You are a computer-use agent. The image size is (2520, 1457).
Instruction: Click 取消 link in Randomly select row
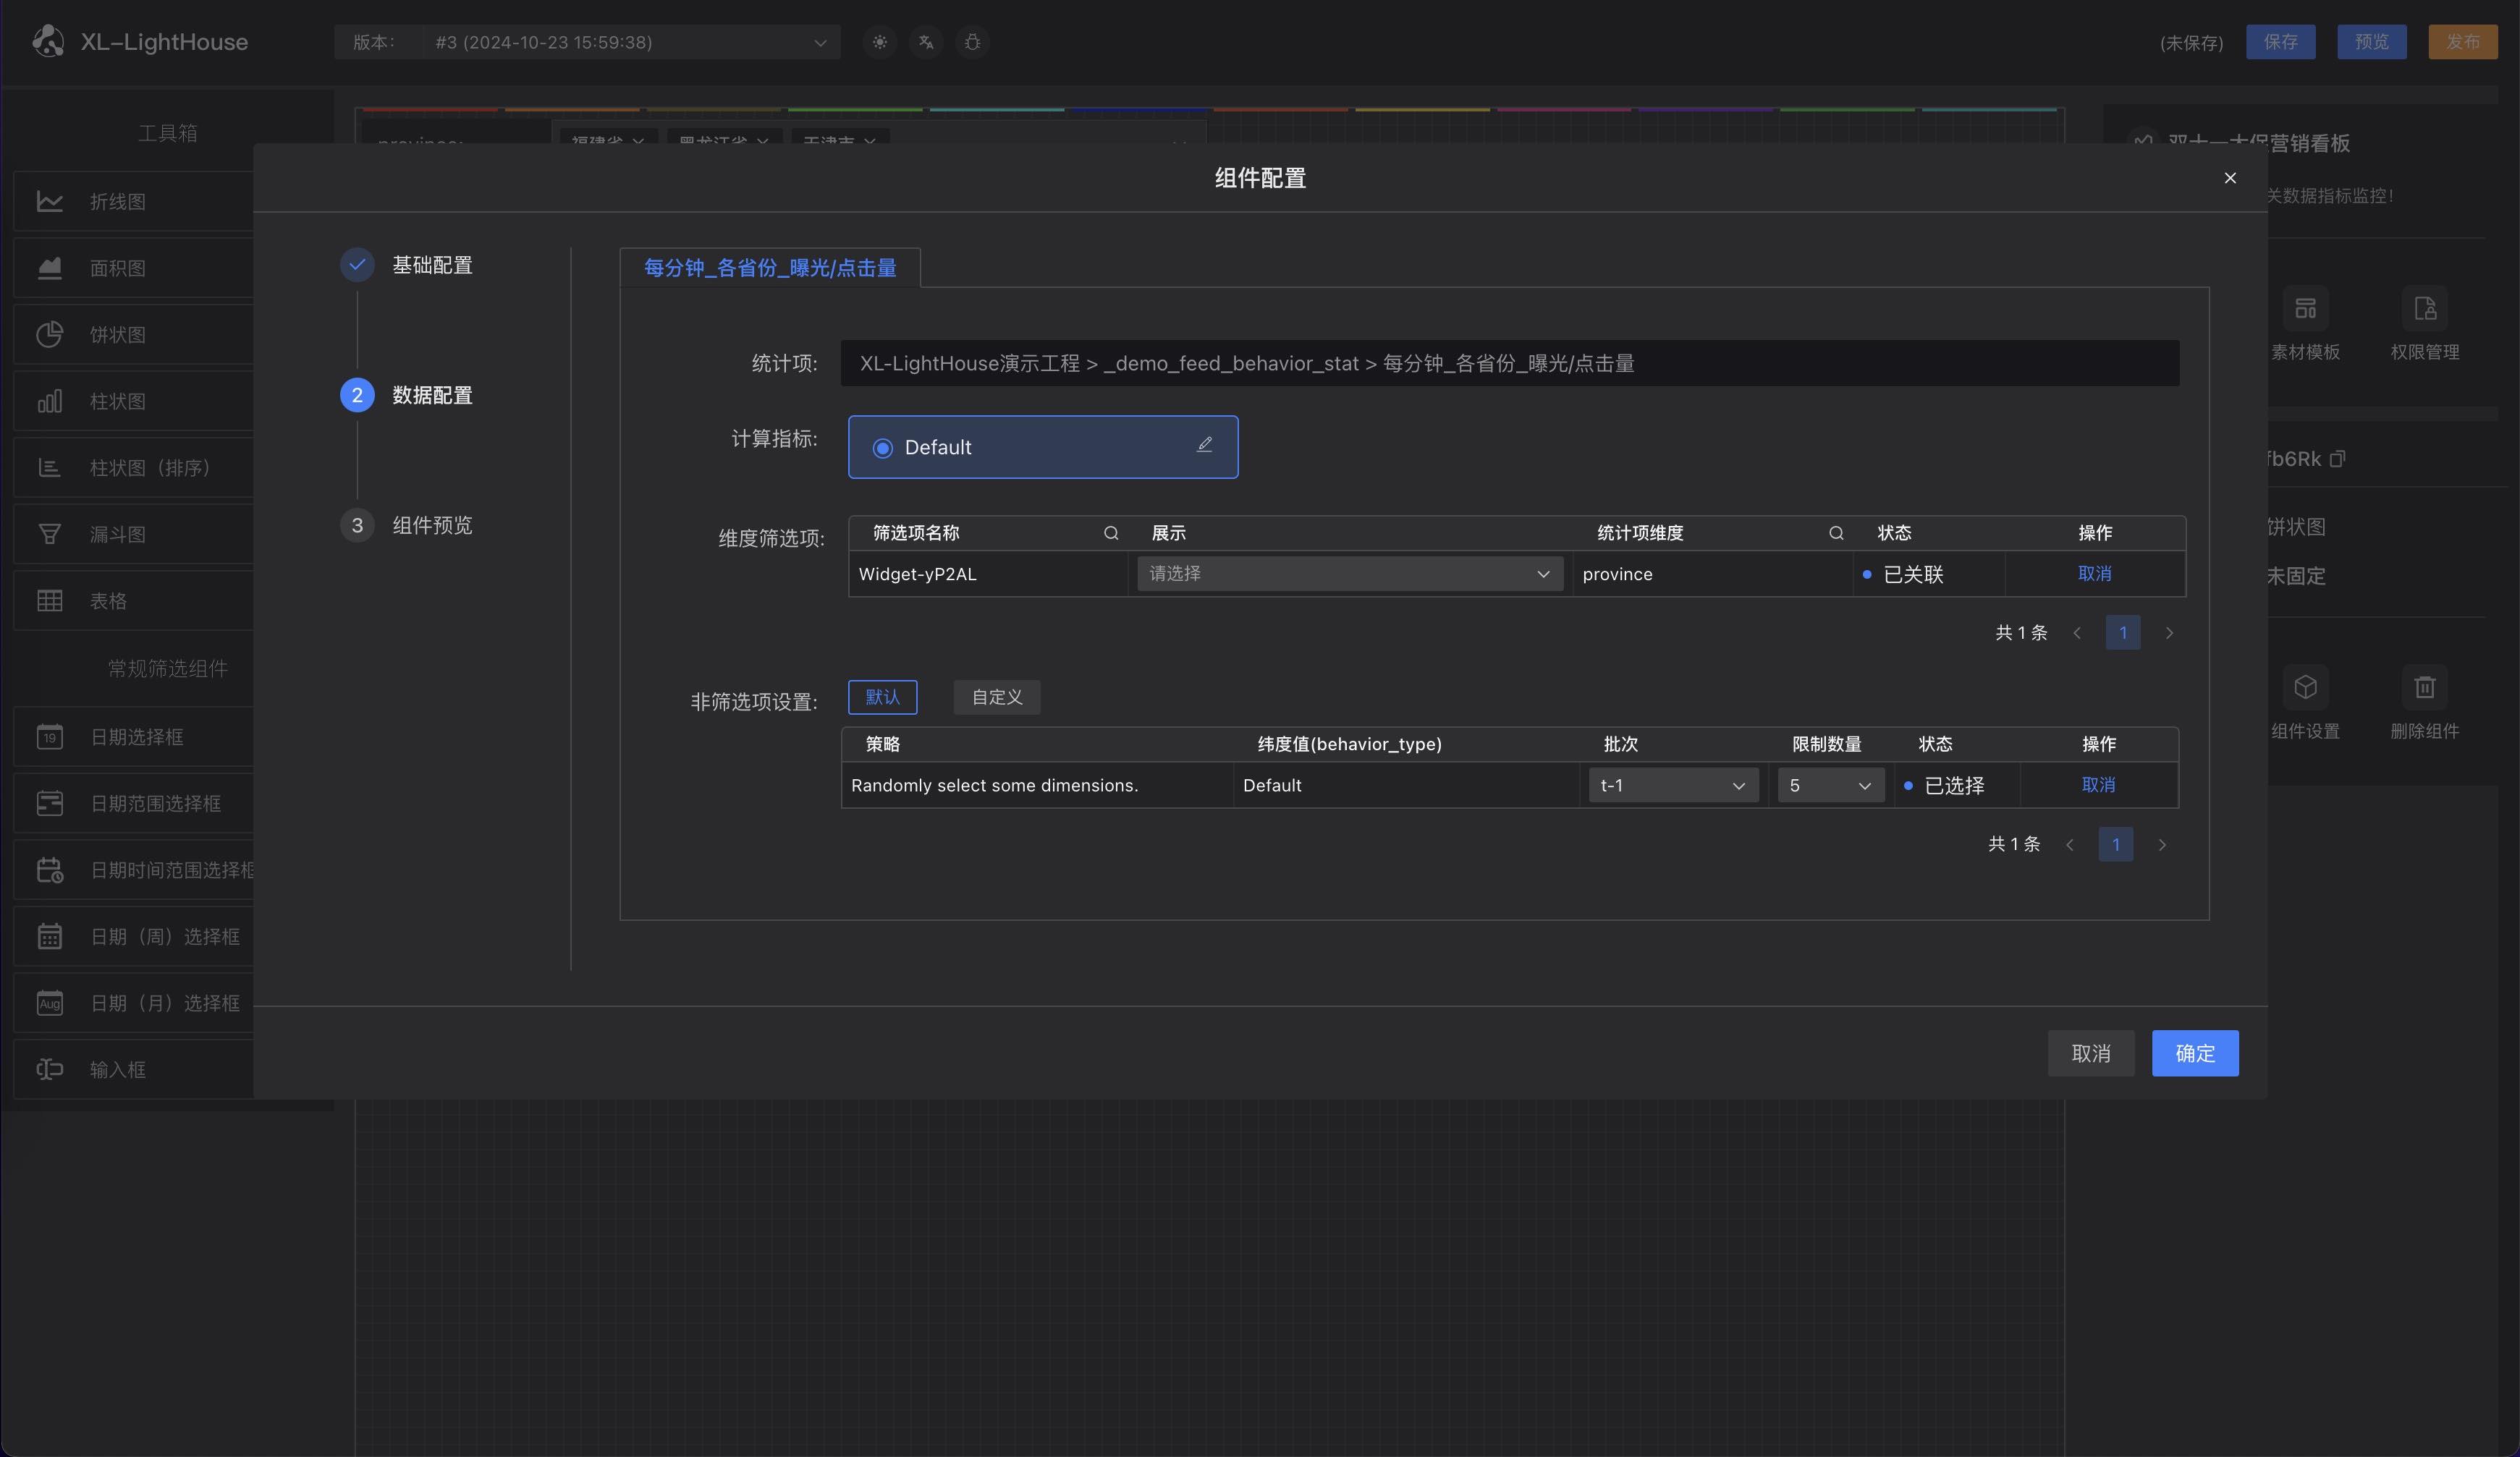[2098, 786]
